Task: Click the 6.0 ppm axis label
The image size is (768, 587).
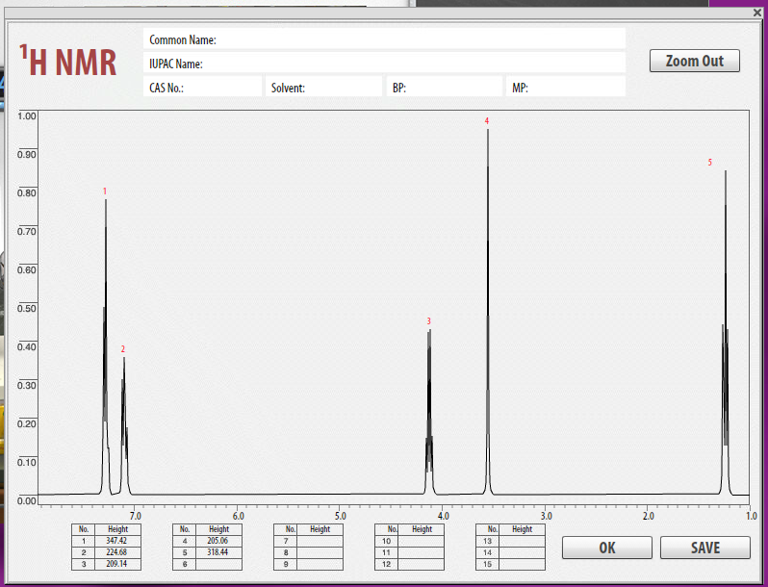Action: tap(238, 516)
